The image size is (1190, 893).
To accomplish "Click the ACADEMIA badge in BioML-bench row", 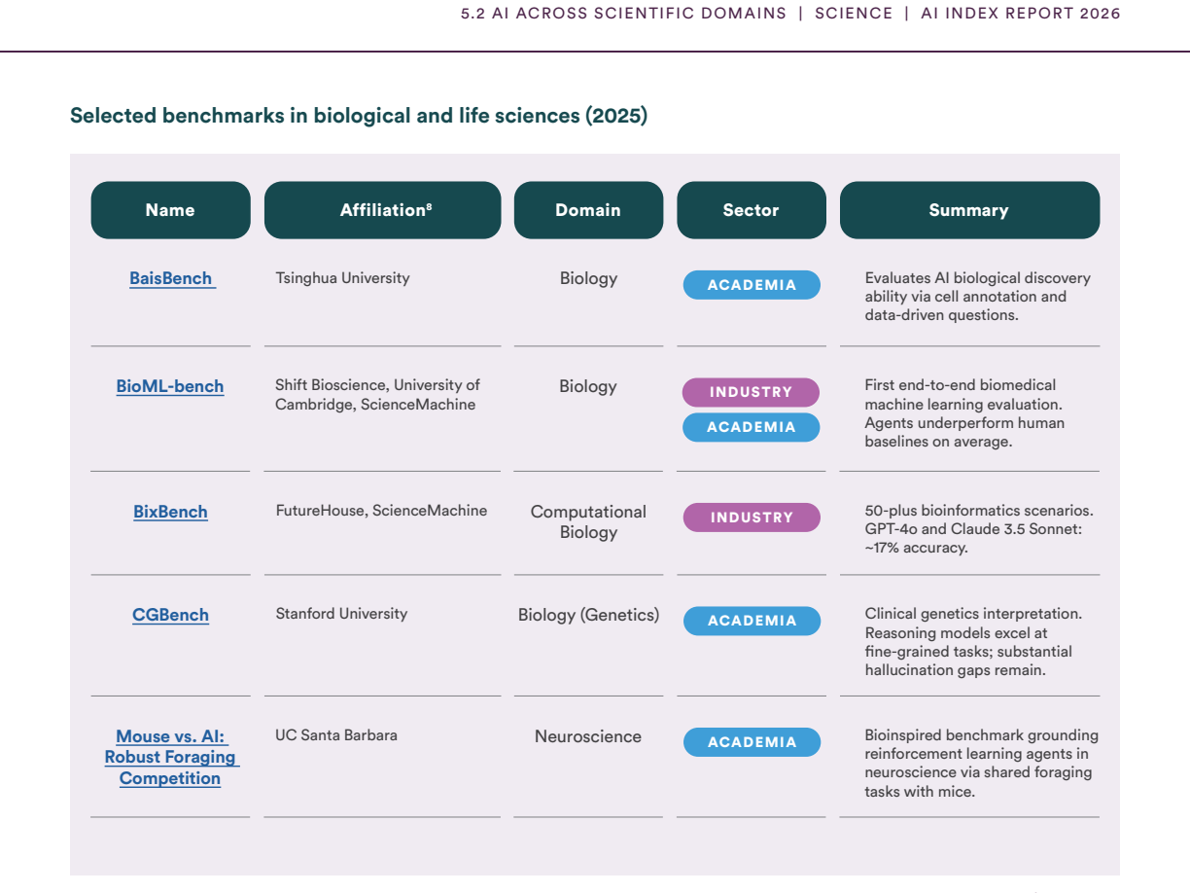I will coord(752,427).
